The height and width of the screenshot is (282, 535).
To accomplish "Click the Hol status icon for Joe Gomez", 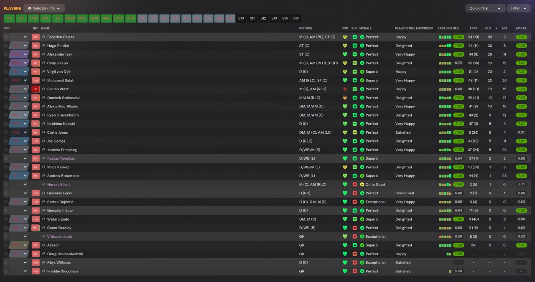I will click(x=36, y=141).
